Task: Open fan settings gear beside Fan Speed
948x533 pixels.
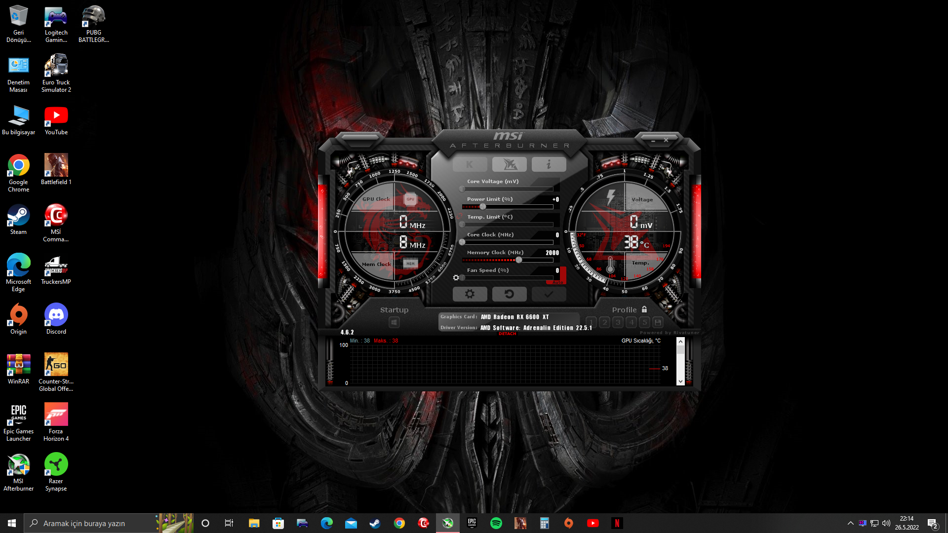Action: (x=456, y=278)
